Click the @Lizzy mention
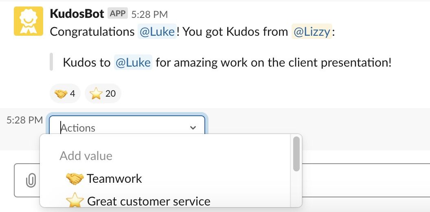The image size is (430, 212). [x=312, y=31]
